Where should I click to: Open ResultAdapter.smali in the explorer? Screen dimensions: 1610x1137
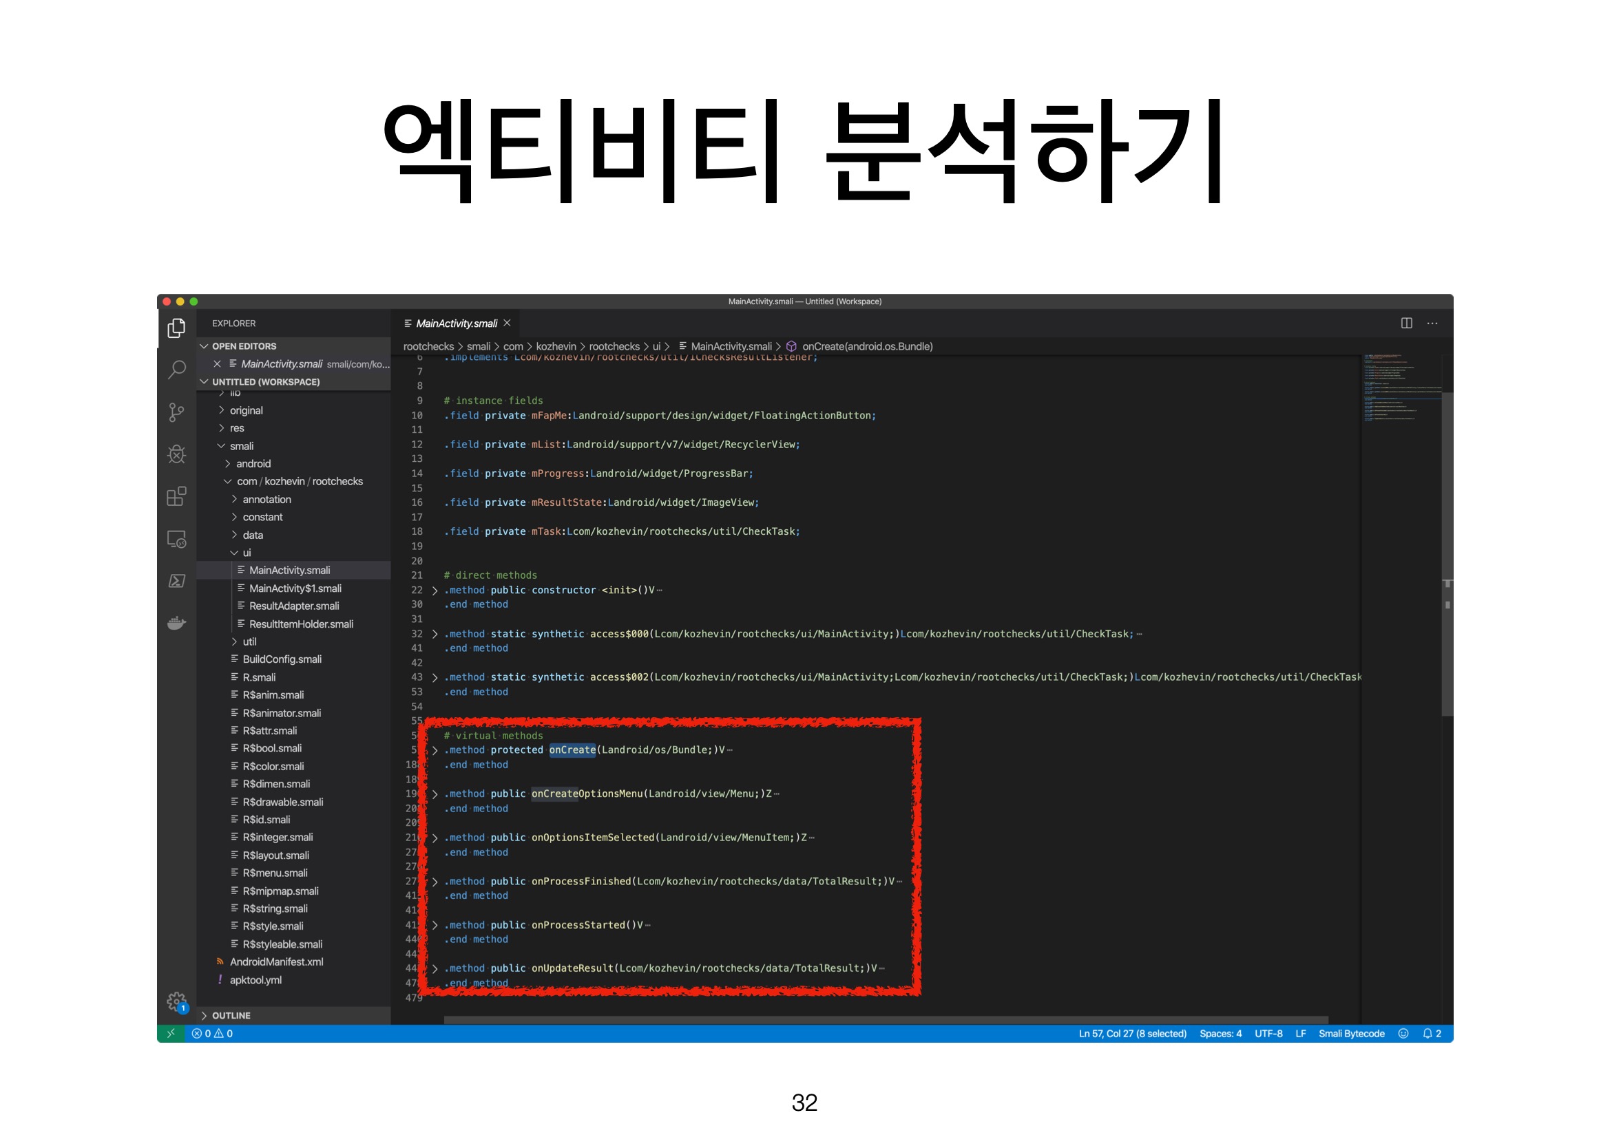(294, 606)
